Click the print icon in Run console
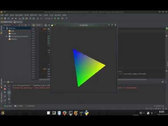The height and width of the screenshot is (126, 168). (x=9, y=99)
